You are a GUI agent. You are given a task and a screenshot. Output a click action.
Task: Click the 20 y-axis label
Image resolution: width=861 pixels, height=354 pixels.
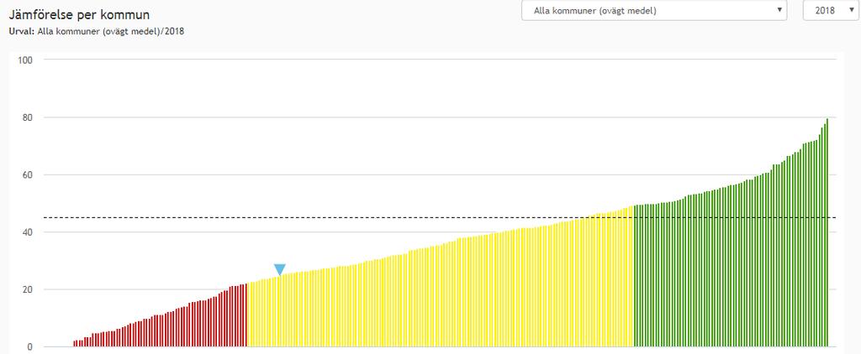(26, 290)
